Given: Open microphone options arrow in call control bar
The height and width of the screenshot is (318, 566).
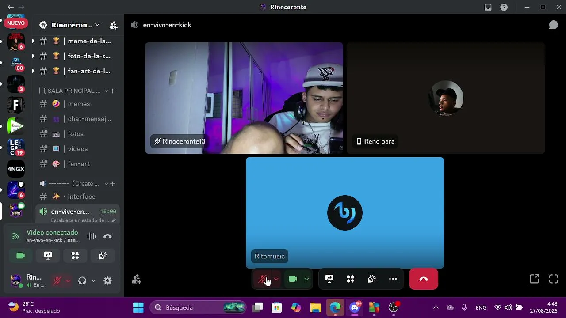Looking at the screenshot, I should 276,279.
